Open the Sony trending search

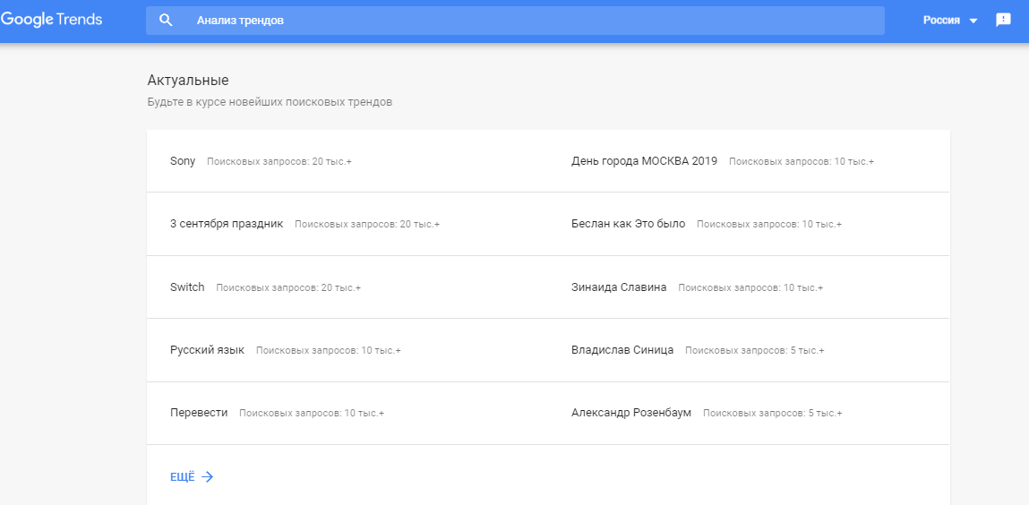[x=183, y=161]
